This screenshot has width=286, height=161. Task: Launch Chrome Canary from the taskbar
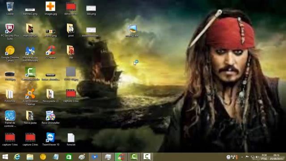[43, 157]
